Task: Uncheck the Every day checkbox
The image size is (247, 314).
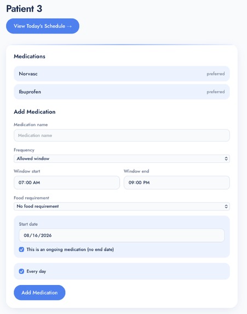Action: coord(21,271)
